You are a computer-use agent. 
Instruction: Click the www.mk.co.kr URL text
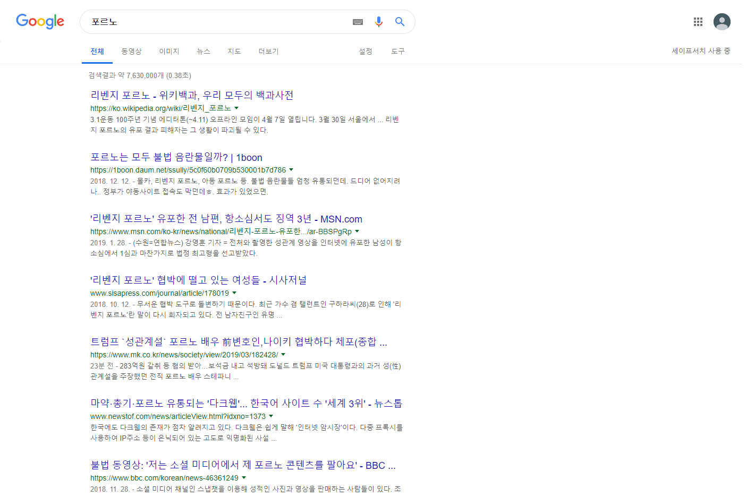click(184, 355)
